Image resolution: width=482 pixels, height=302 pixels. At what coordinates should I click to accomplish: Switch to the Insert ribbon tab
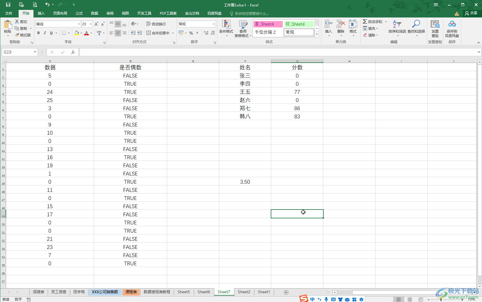point(41,13)
